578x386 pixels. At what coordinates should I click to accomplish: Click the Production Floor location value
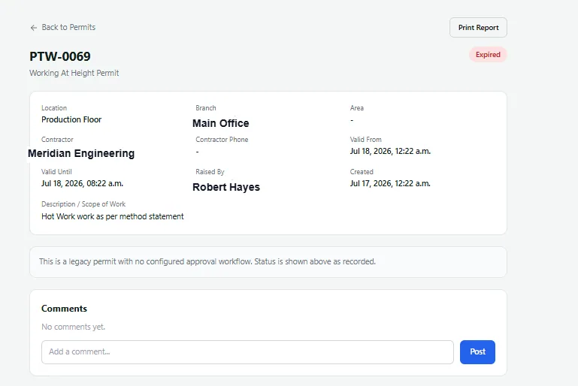(71, 119)
